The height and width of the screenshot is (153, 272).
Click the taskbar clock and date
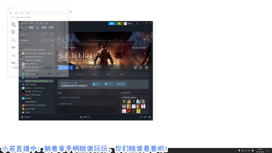click(260, 150)
